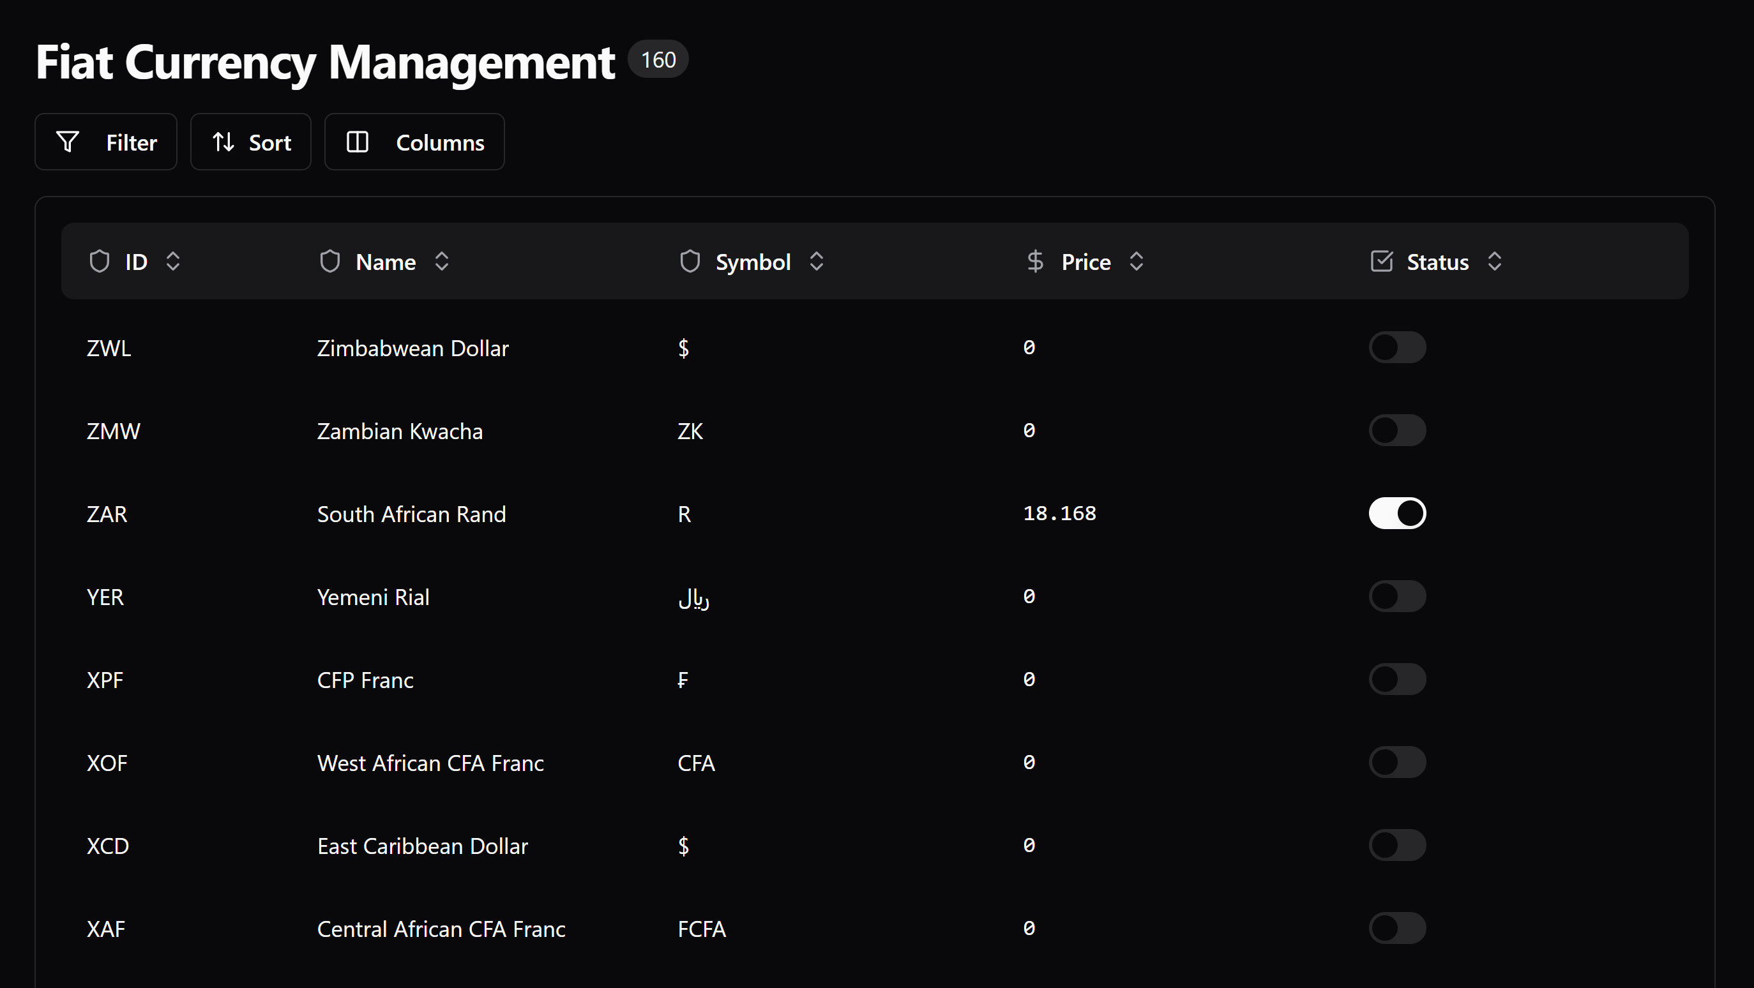Click the checkbox icon beside Status header
Image resolution: width=1754 pixels, height=988 pixels.
(x=1382, y=262)
